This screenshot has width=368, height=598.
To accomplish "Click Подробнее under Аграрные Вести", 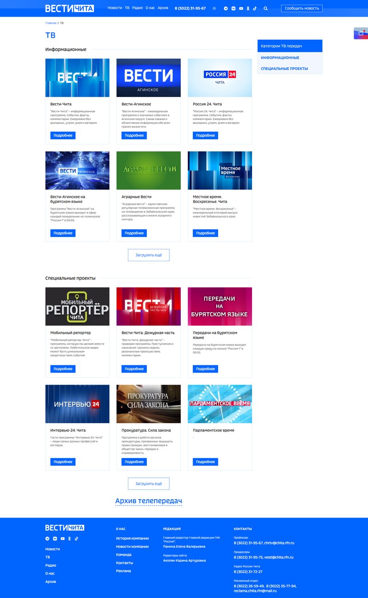I will 134,233.
